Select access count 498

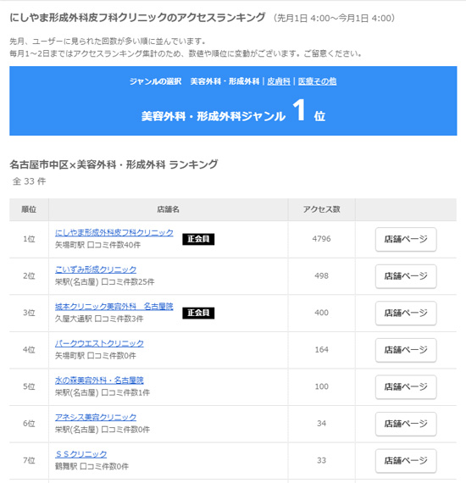(x=322, y=275)
